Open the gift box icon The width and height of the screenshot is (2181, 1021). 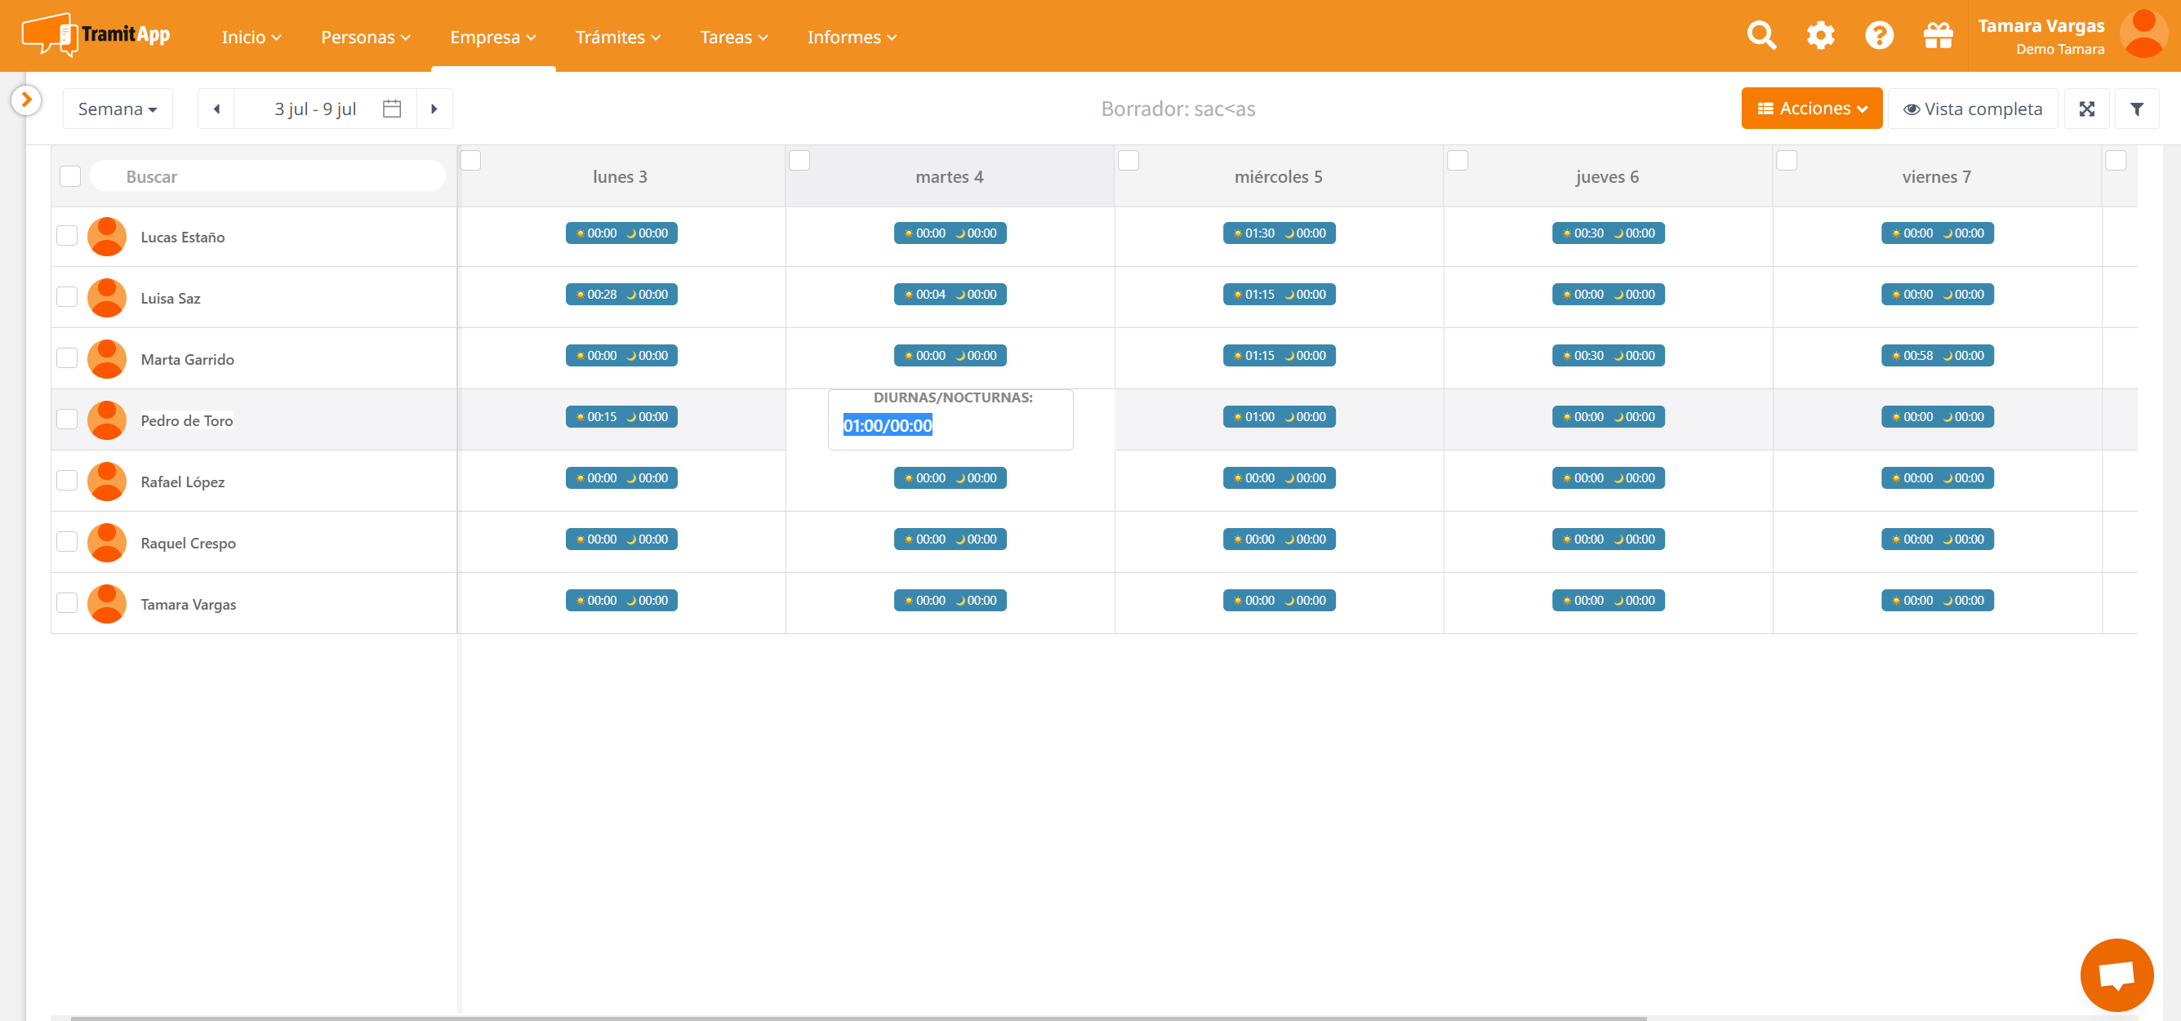tap(1937, 36)
